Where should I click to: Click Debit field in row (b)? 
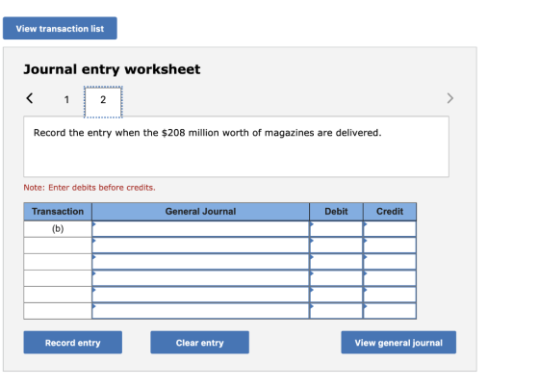(x=336, y=229)
